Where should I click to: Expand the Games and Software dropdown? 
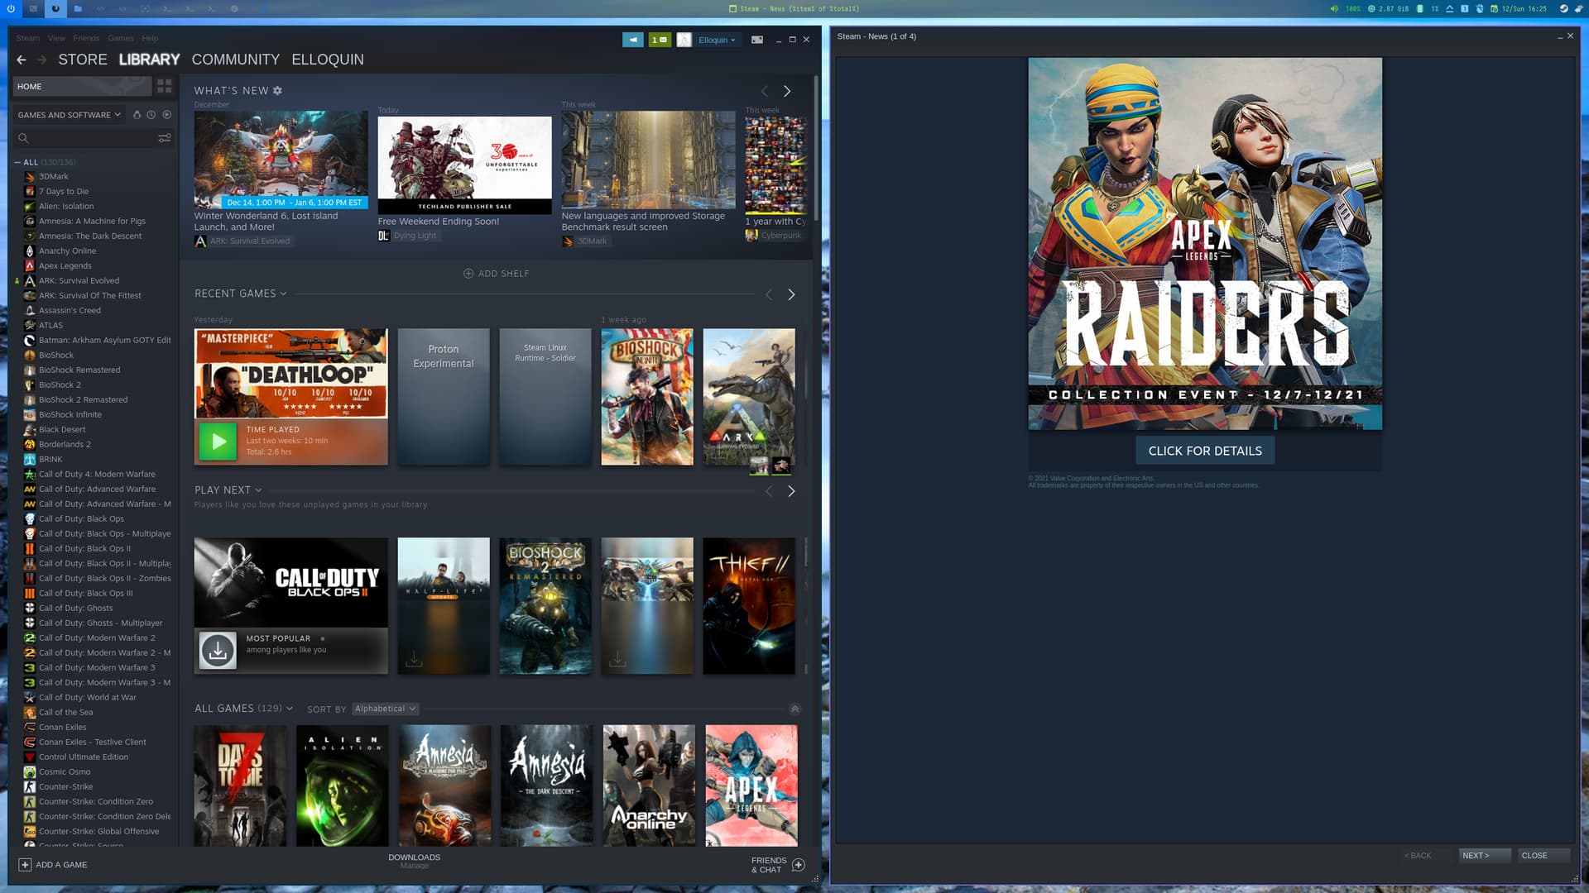click(70, 115)
